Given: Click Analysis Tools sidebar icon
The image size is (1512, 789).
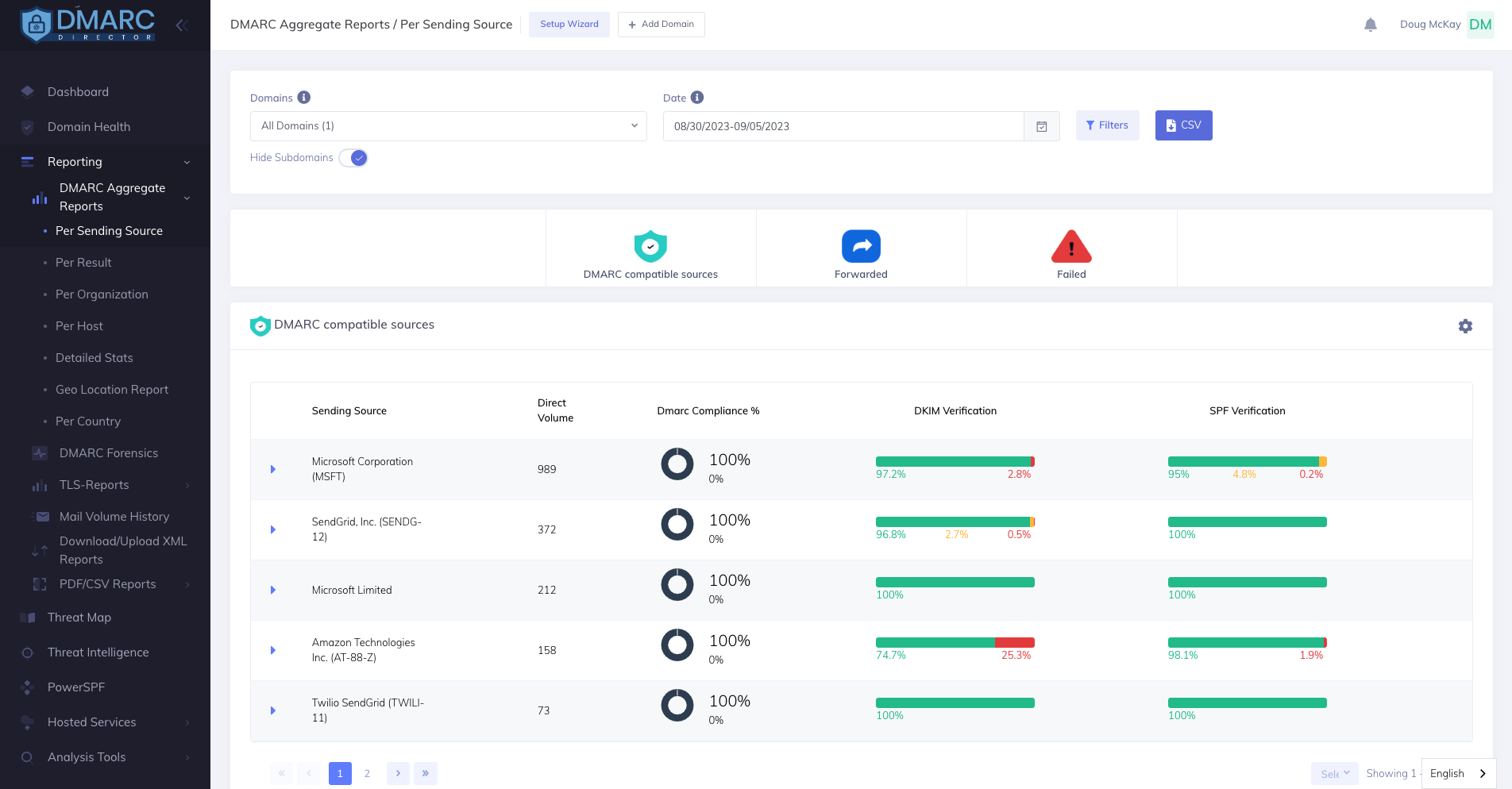Looking at the screenshot, I should point(28,757).
